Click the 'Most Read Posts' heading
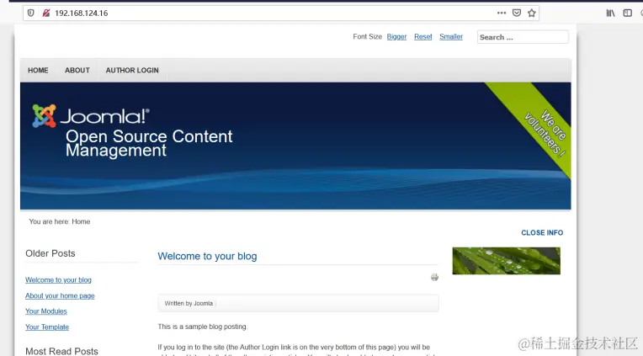The image size is (643, 356). pyautogui.click(x=61, y=351)
